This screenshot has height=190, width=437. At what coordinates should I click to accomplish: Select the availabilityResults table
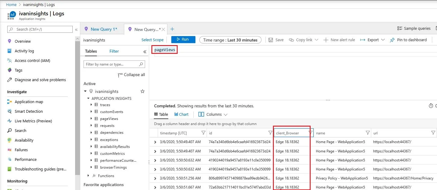[x=115, y=146]
